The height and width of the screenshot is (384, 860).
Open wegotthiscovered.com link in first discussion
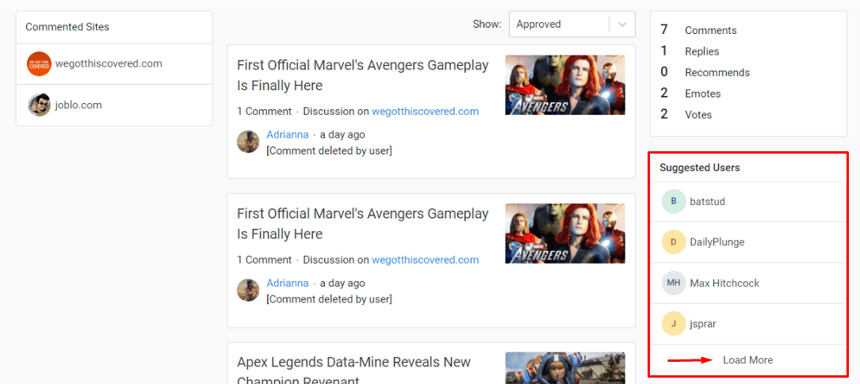click(x=425, y=112)
